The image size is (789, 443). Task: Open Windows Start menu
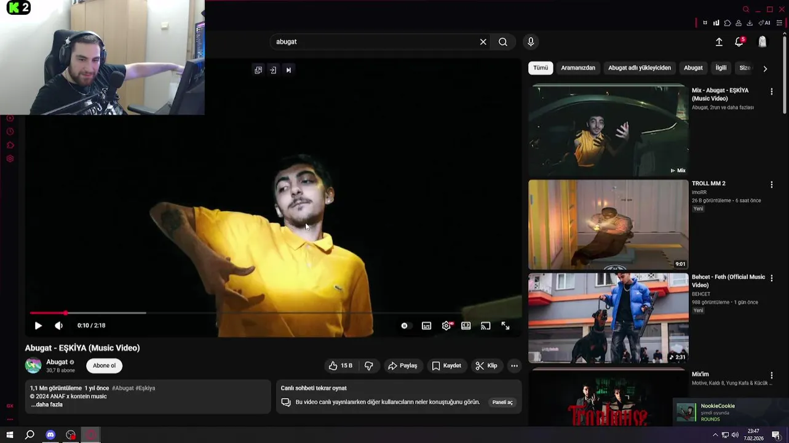(x=10, y=435)
